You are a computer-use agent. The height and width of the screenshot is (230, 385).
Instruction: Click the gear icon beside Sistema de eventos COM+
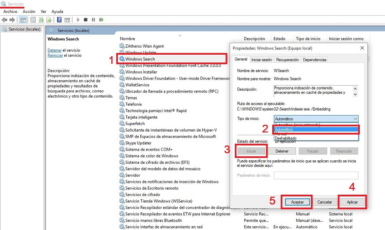click(x=122, y=149)
